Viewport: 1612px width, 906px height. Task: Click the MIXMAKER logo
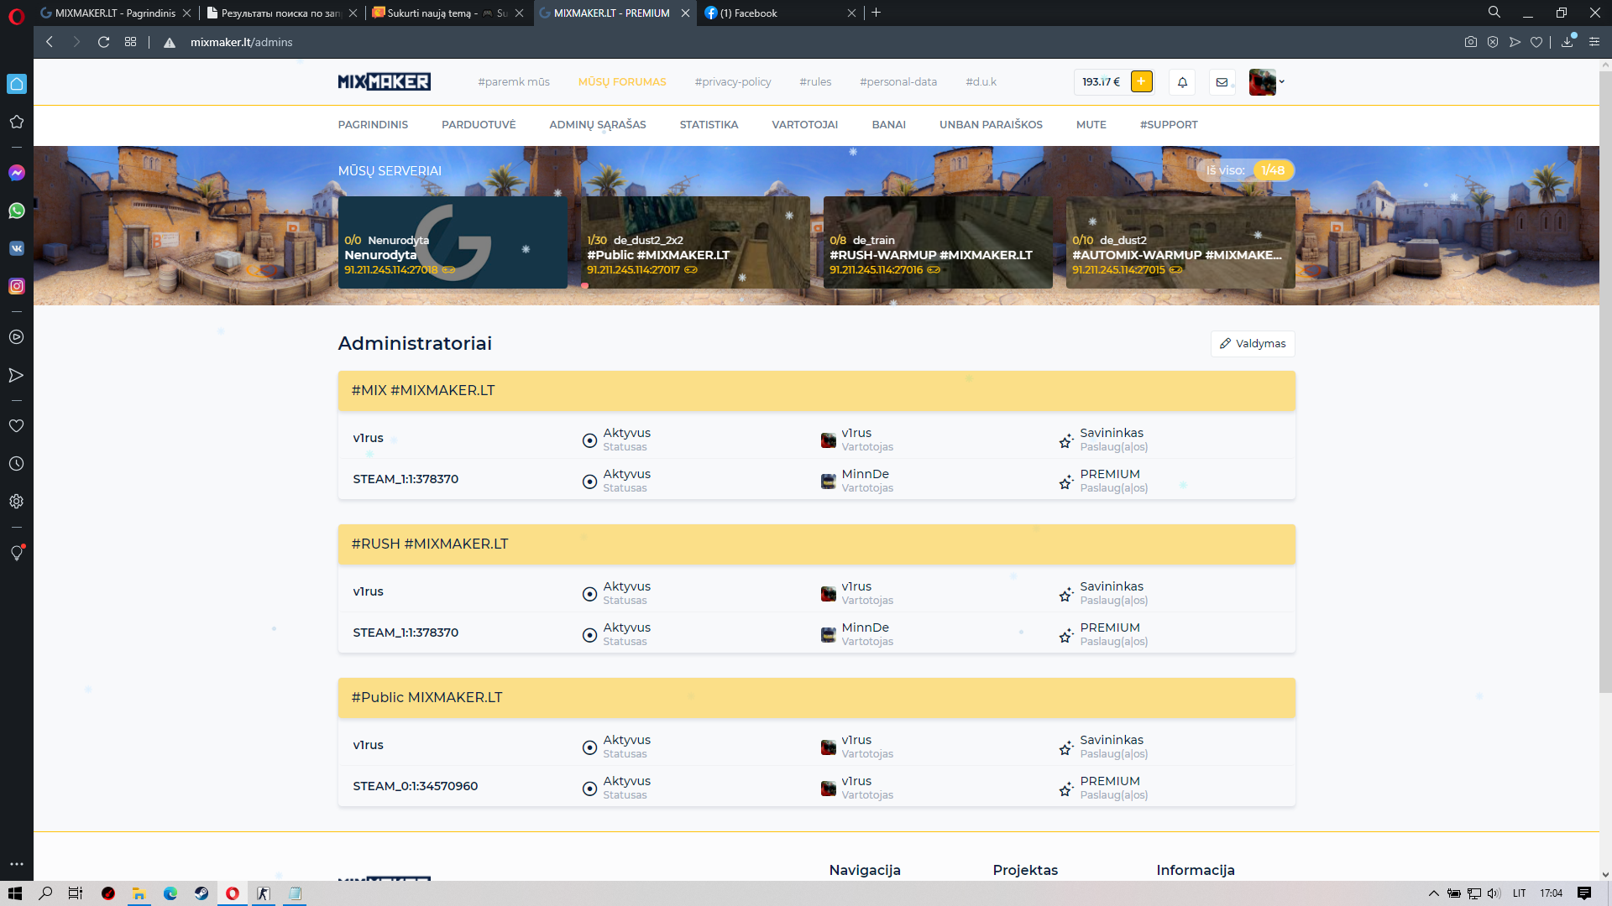click(384, 82)
